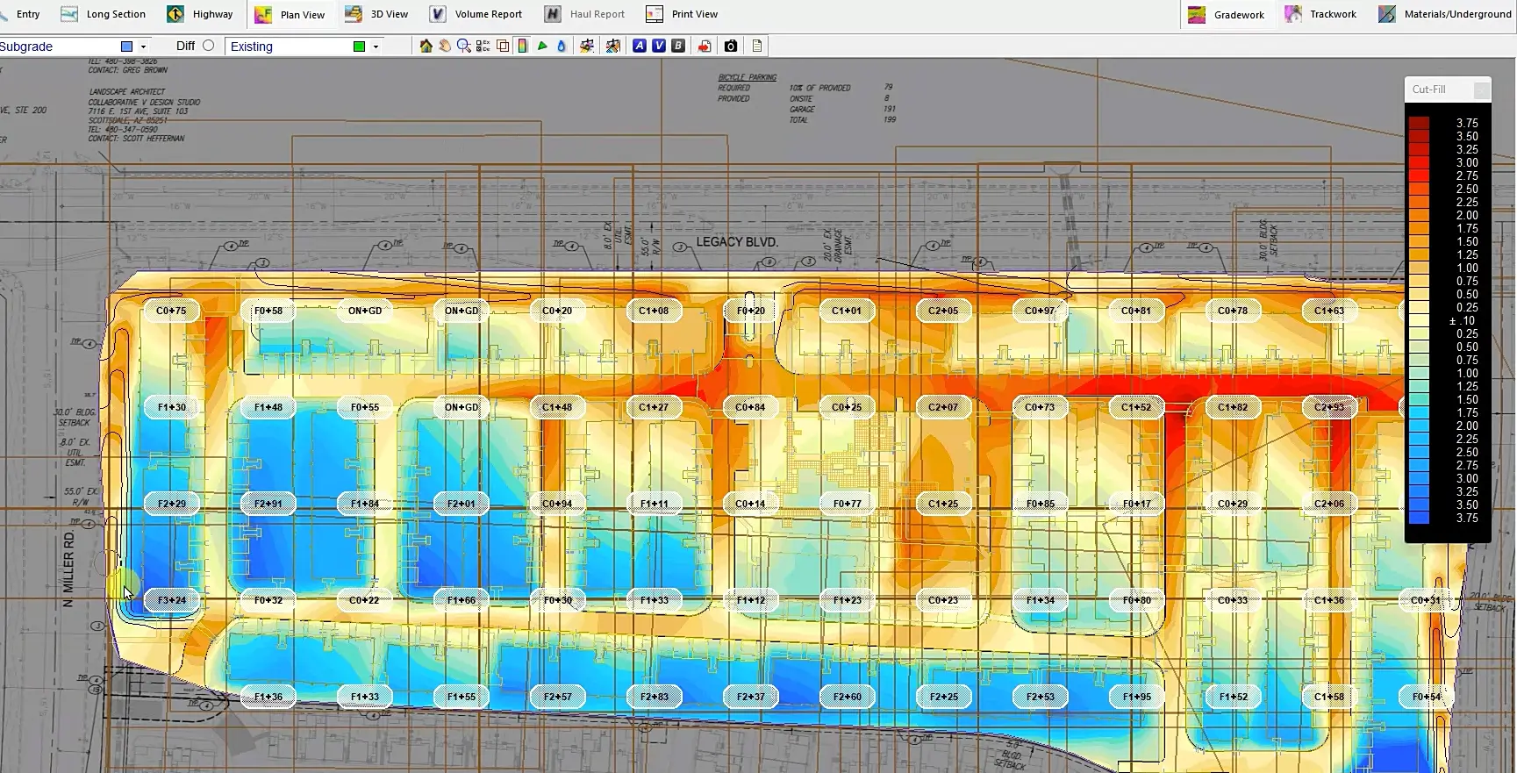The image size is (1517, 773).
Task: Open the Long Section view
Action: pyautogui.click(x=104, y=14)
